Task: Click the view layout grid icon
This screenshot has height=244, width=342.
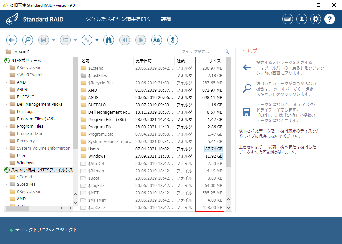Action: [87, 40]
